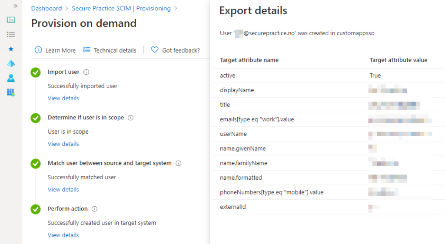445x244 pixels.
Task: View details under Successfully matched user
Action: [x=63, y=190]
